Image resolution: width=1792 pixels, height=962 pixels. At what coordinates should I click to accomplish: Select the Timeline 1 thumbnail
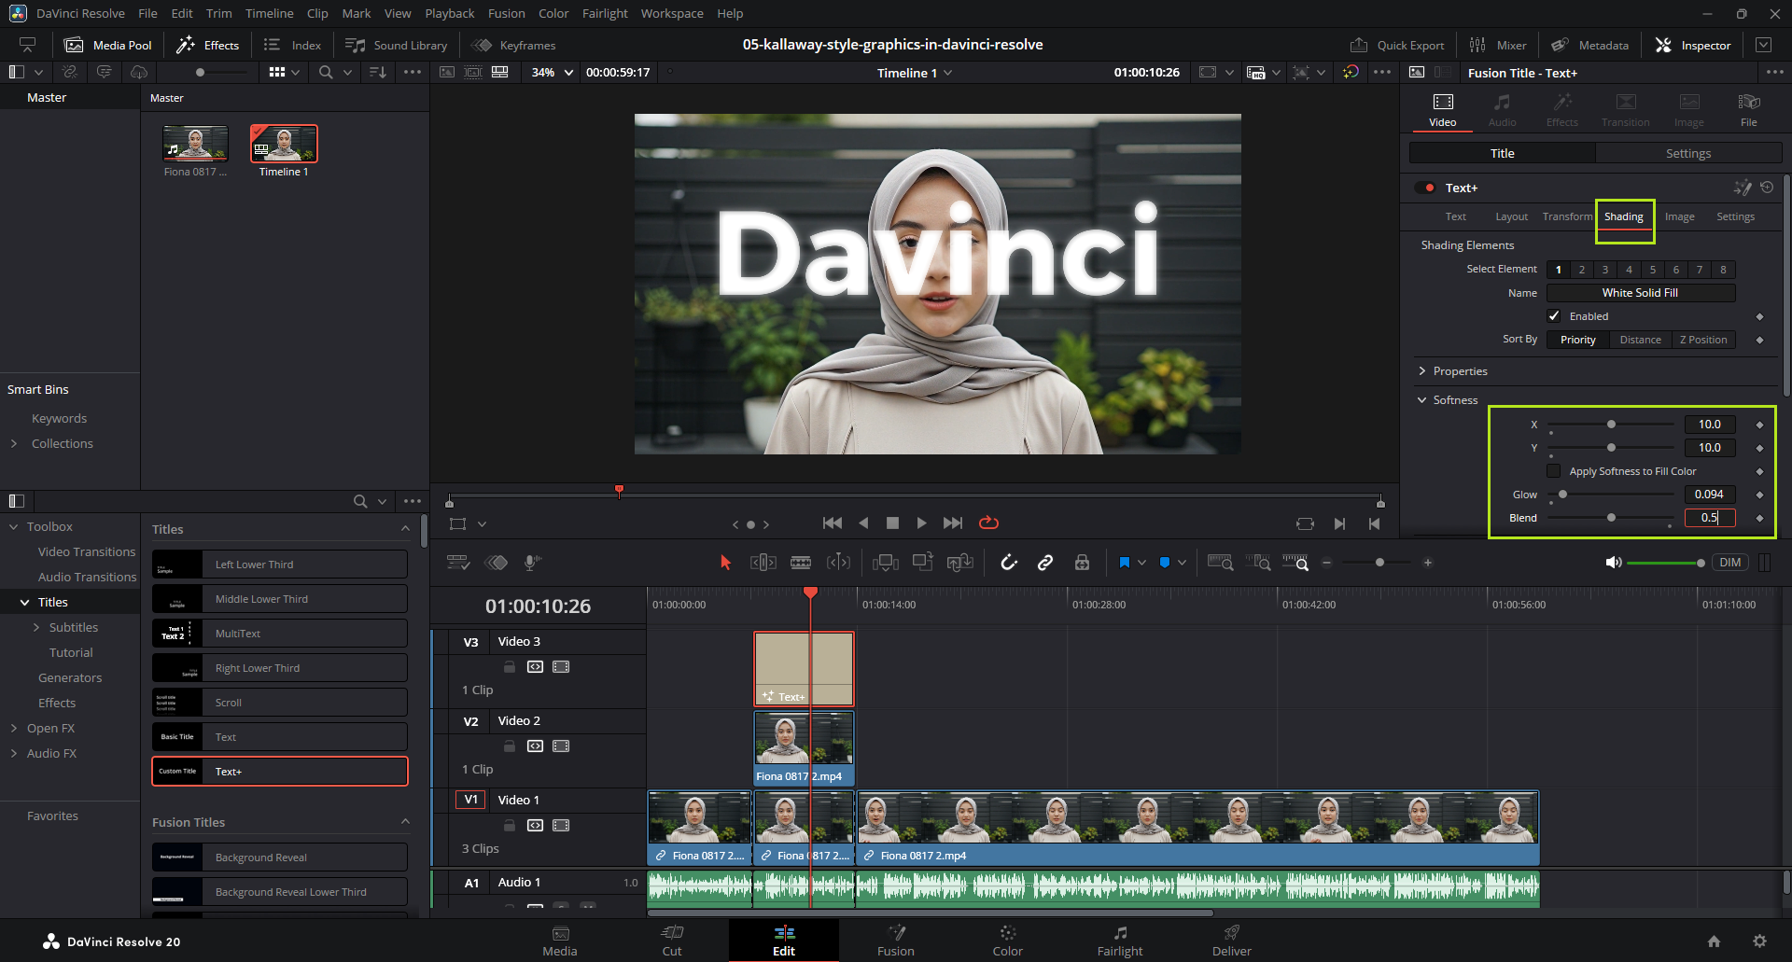point(284,145)
